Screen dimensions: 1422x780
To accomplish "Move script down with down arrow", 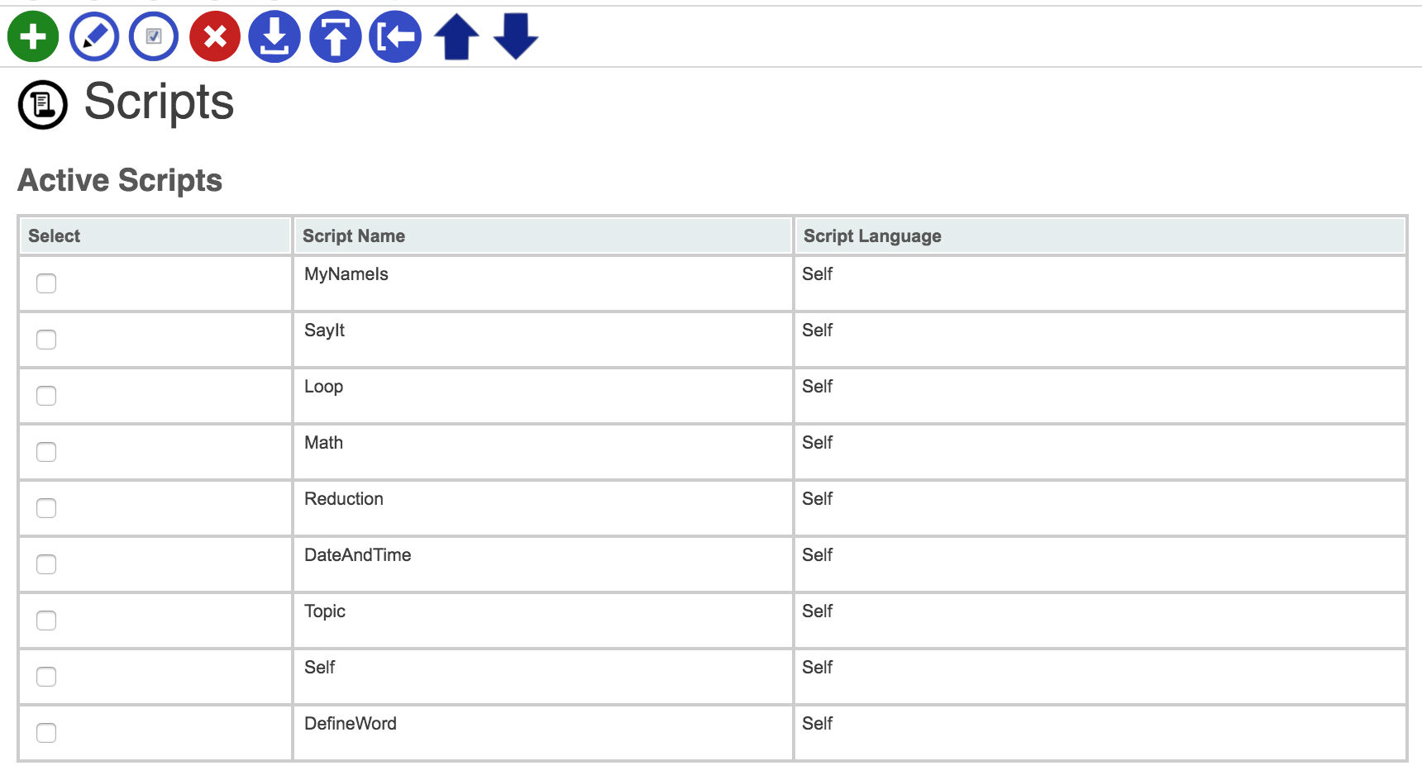I will (516, 37).
